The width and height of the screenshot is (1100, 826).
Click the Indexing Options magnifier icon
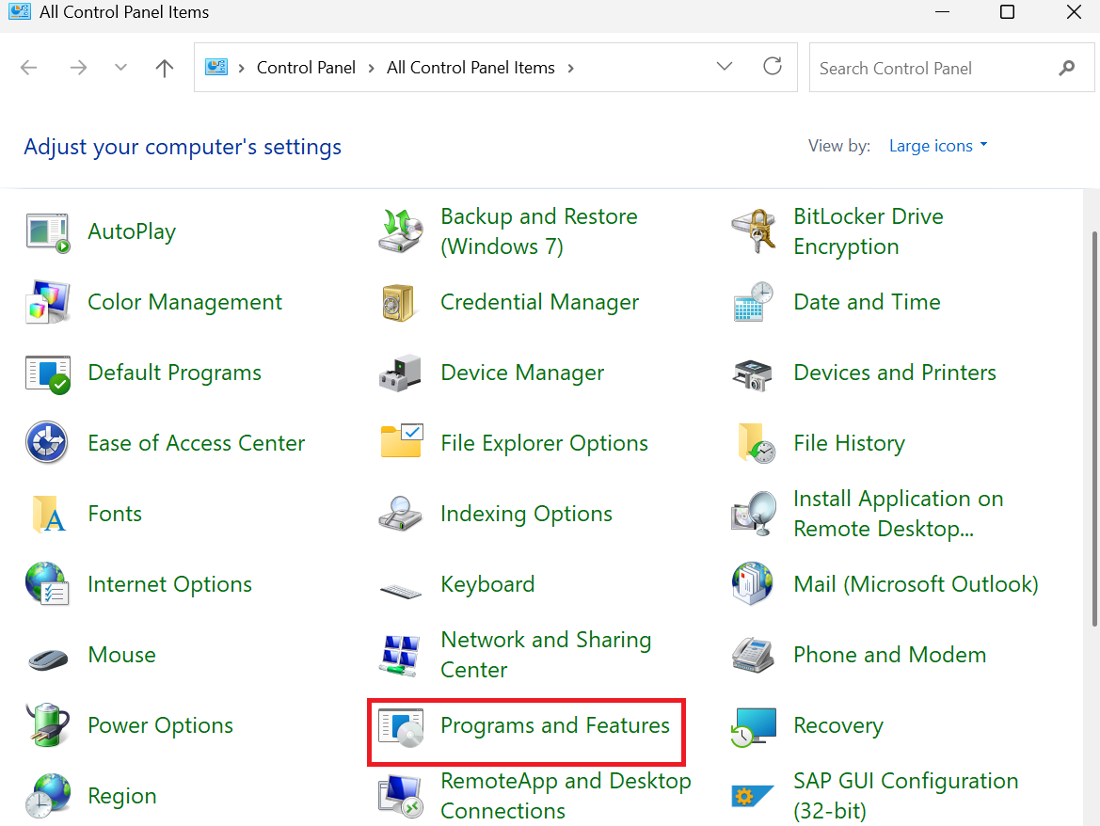tap(401, 514)
